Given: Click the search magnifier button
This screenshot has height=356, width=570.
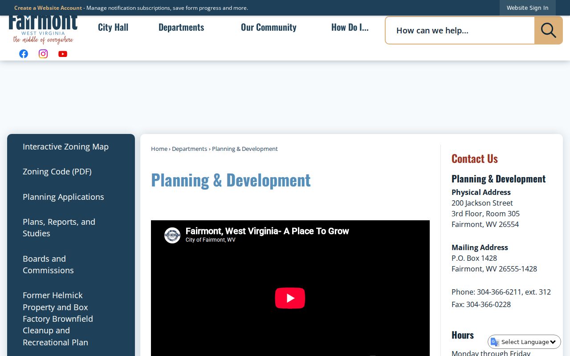Looking at the screenshot, I should (548, 30).
